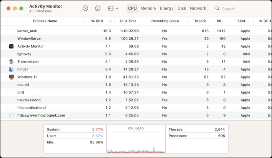The image size is (272, 158).
Task: Select the Disk tab
Action: (x=182, y=8)
